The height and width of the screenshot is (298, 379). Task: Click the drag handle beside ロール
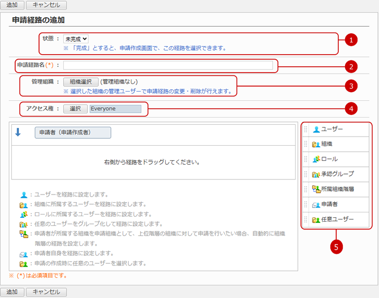point(305,159)
